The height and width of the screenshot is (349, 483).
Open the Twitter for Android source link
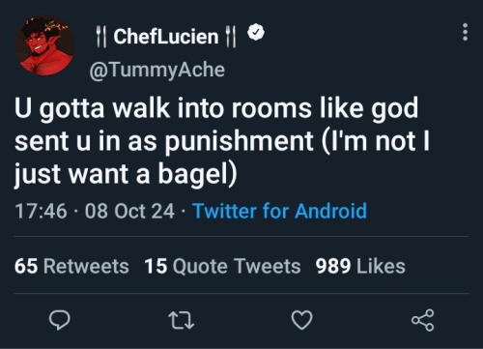[279, 211]
